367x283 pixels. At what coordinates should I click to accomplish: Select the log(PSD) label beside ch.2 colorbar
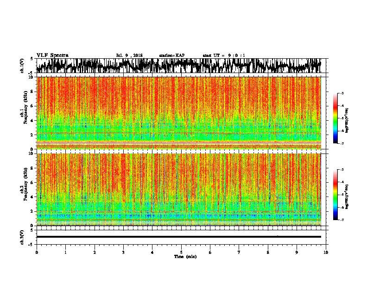[x=347, y=197]
